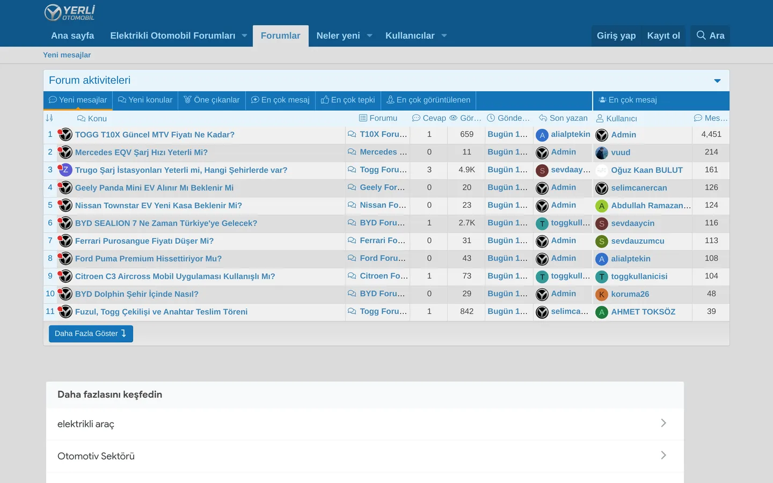Click koruma26's orange K avatar

click(x=602, y=295)
